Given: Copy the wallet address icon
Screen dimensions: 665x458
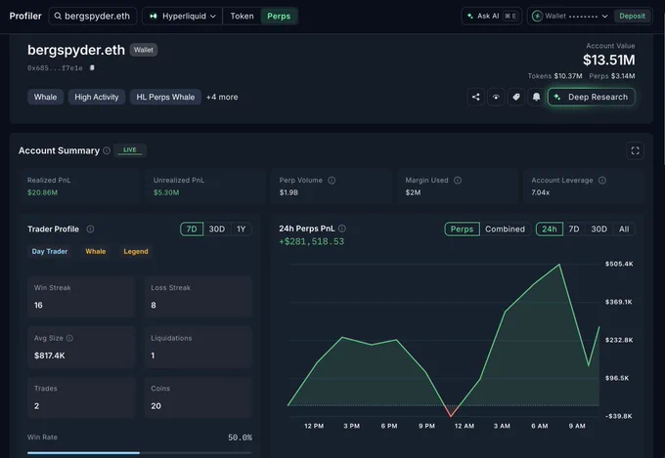Looking at the screenshot, I should pos(92,67).
